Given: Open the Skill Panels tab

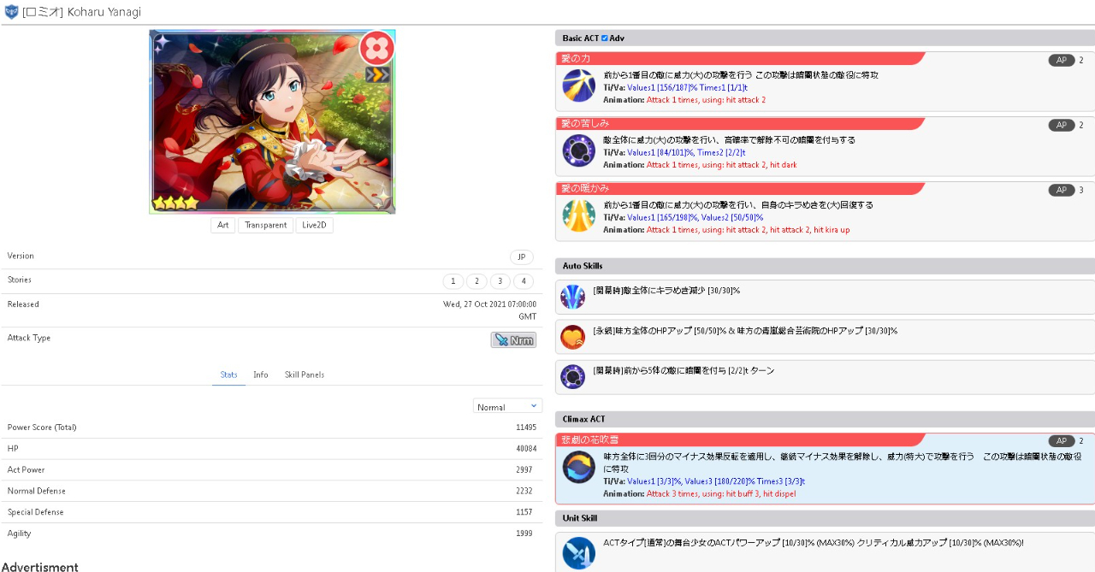Looking at the screenshot, I should (x=304, y=374).
